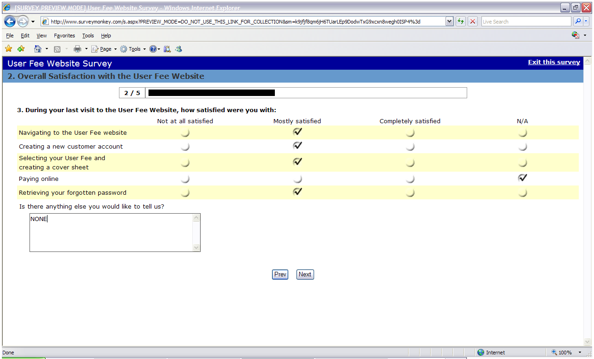The width and height of the screenshot is (594, 359).
Task: Select N/A for Creating a new customer account
Action: (x=523, y=147)
